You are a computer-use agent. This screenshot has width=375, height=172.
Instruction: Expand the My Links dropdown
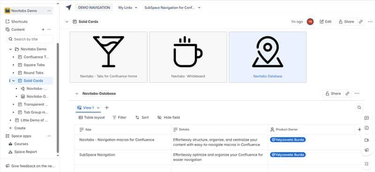[128, 7]
